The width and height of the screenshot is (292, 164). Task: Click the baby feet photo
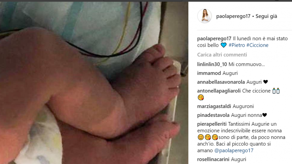94,83
